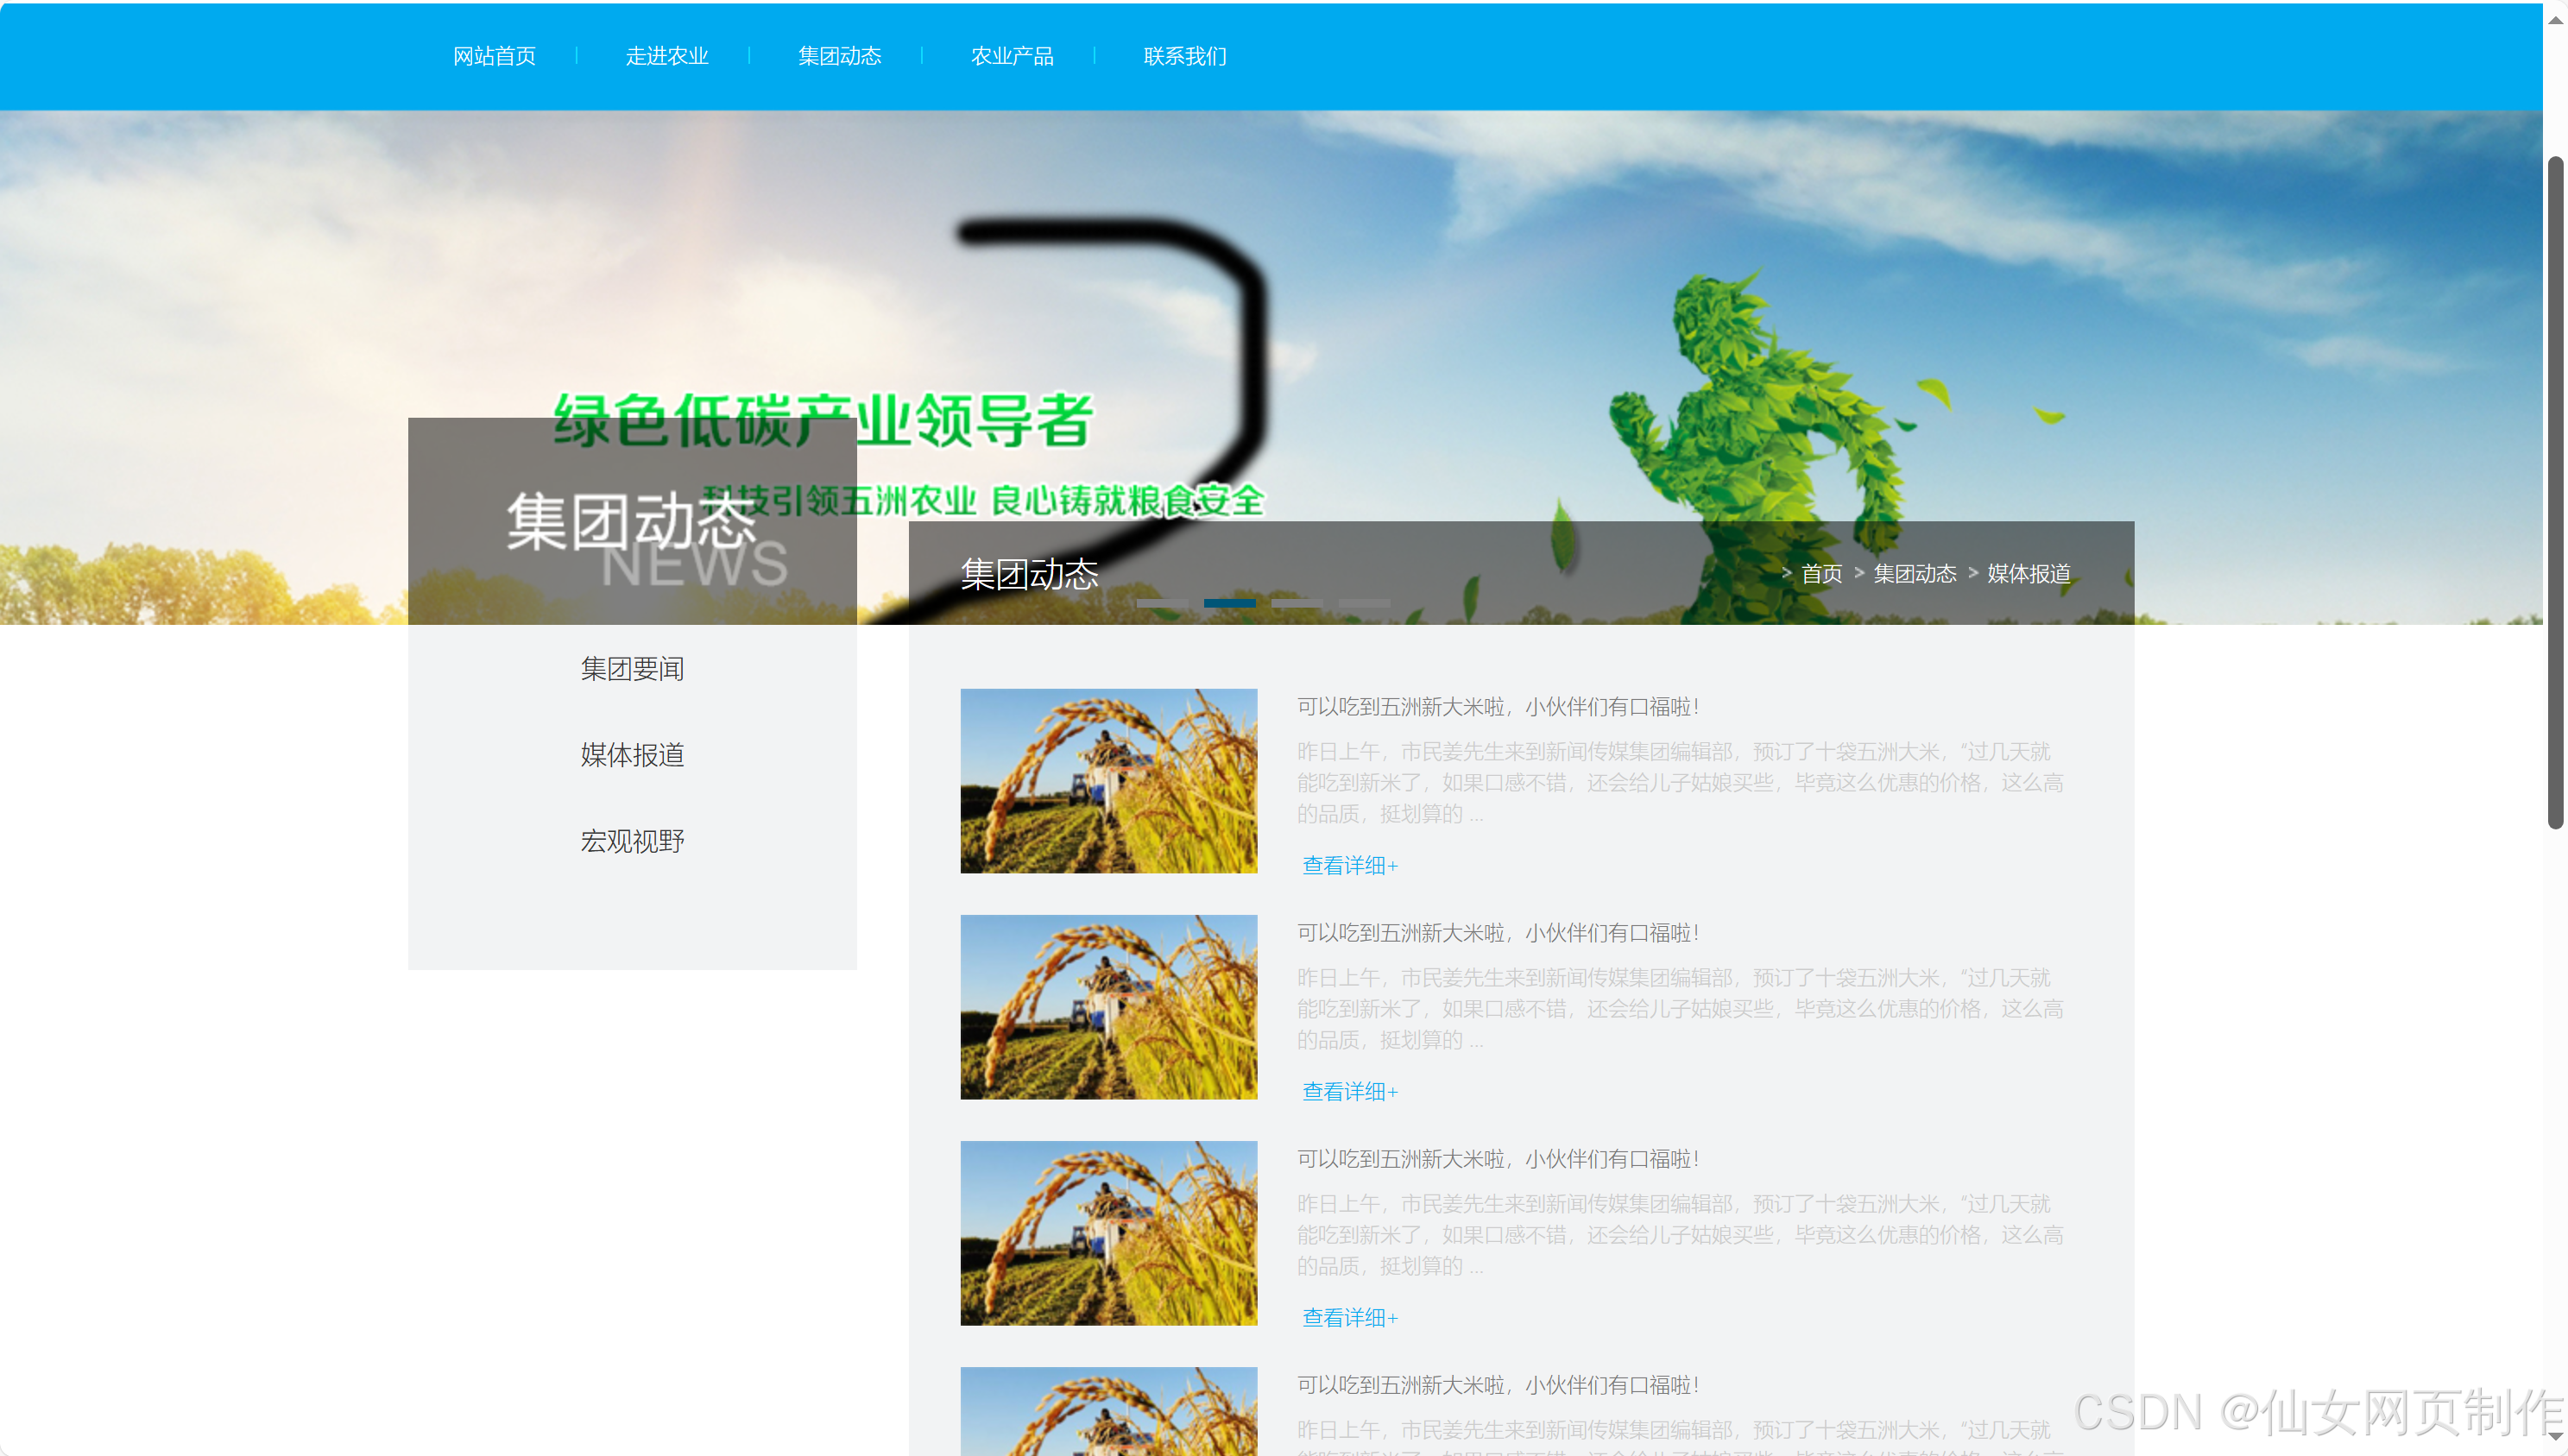Select 媒体报道 in the sidebar
Viewport: 2568px width, 1456px height.
point(632,755)
